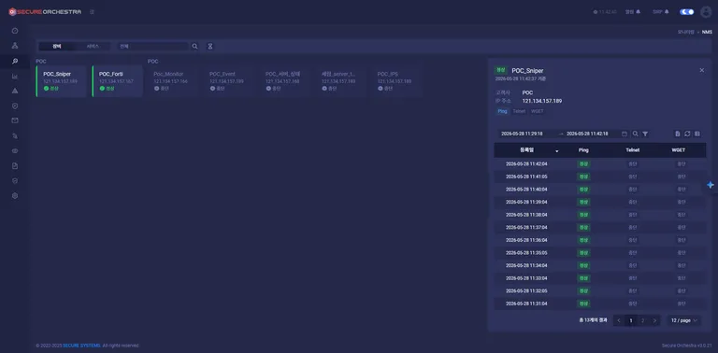
Task: Open the document report icon in sidebar
Action: tap(15, 165)
